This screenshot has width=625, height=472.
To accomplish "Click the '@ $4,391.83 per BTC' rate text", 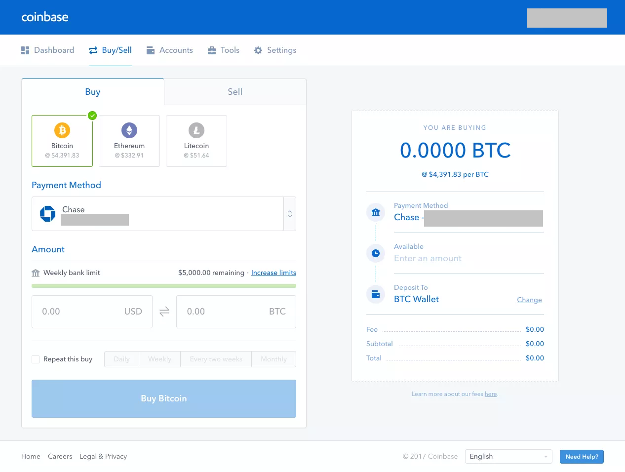I will click(x=455, y=174).
